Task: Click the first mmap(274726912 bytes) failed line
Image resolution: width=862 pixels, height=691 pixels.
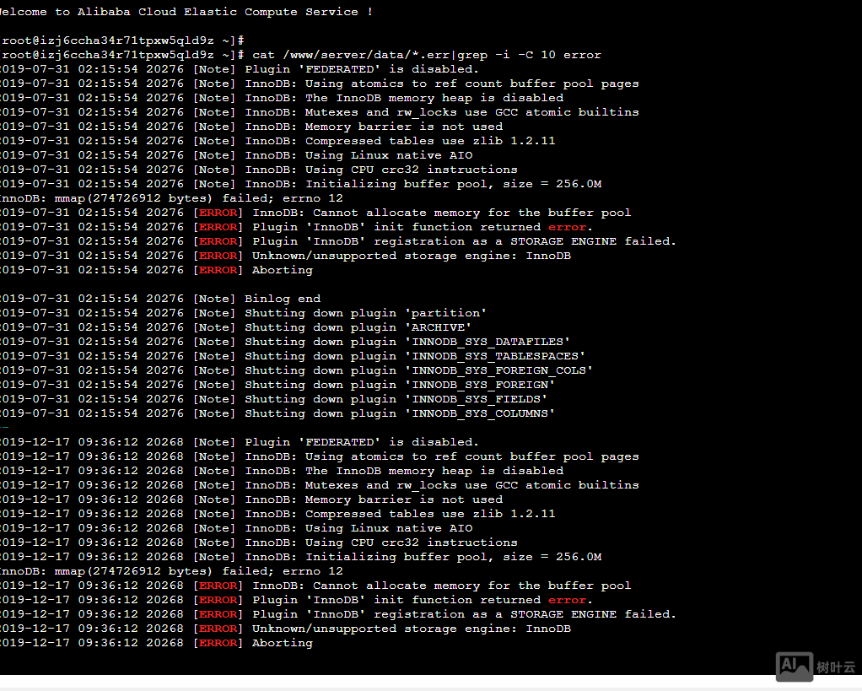Action: (169, 198)
